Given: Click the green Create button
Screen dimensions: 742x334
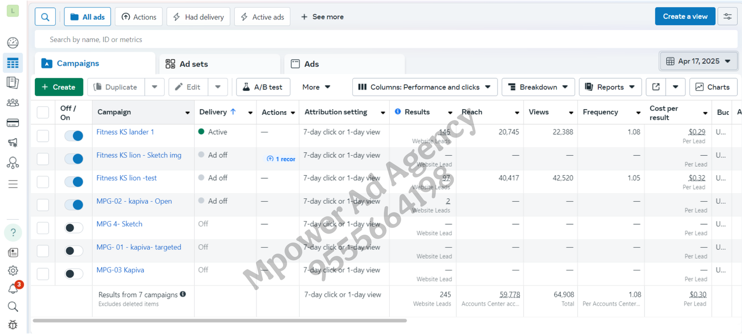Looking at the screenshot, I should click(59, 87).
